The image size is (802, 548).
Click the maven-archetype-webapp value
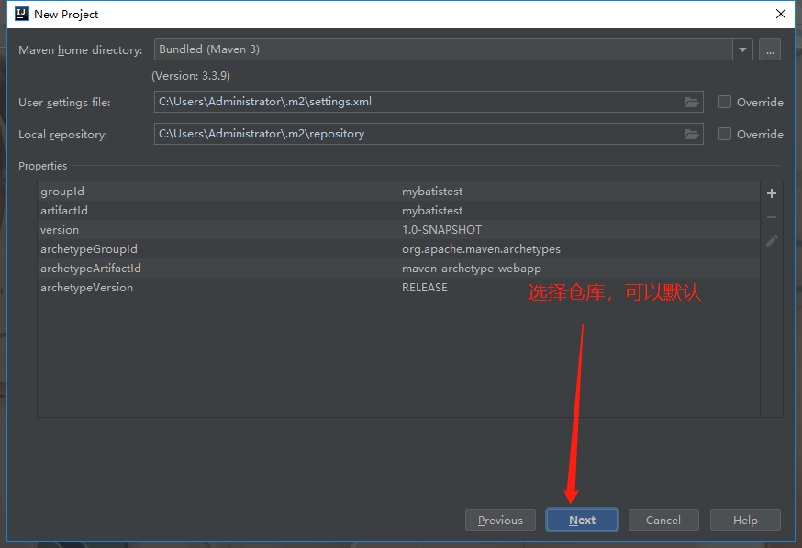click(471, 269)
